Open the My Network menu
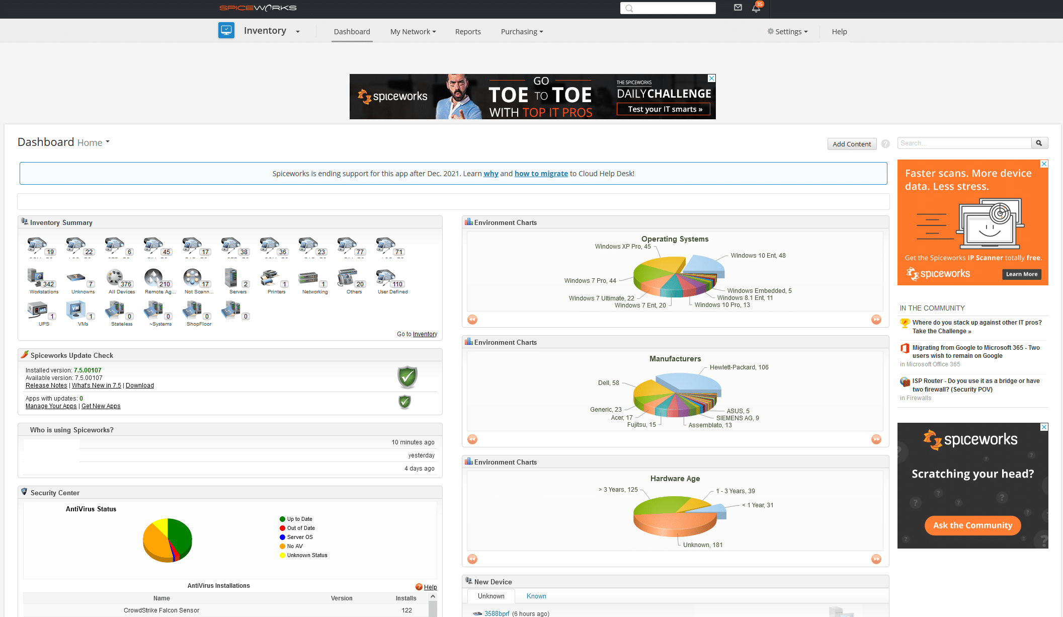Viewport: 1063px width, 617px height. point(413,32)
